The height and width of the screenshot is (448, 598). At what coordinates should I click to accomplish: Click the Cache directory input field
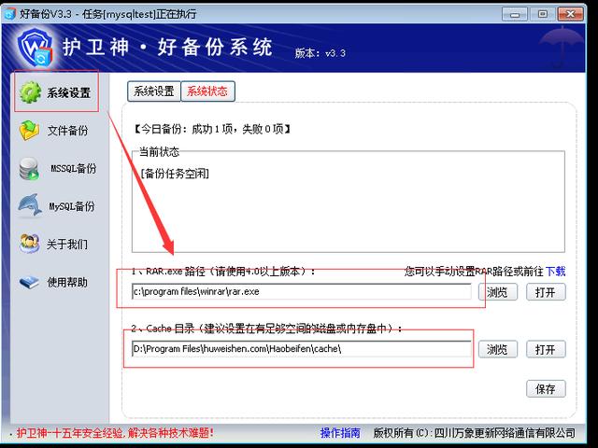pos(301,348)
